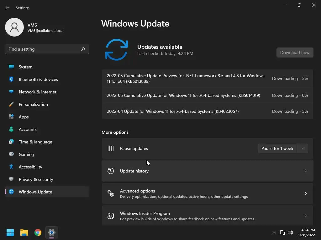Viewport: 321px width, 240px height.
Task: Click the pause bars icon beside Pause updates
Action: click(x=111, y=148)
